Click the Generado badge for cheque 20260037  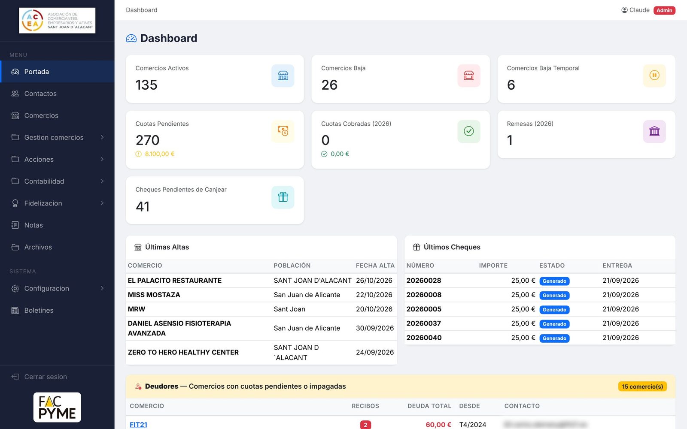[x=554, y=324]
